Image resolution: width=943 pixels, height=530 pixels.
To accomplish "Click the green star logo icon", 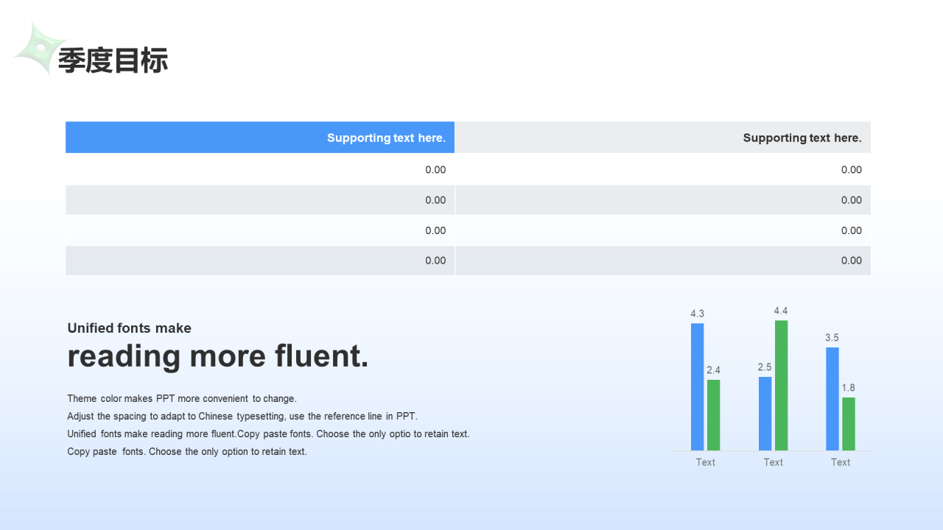I will [x=38, y=49].
